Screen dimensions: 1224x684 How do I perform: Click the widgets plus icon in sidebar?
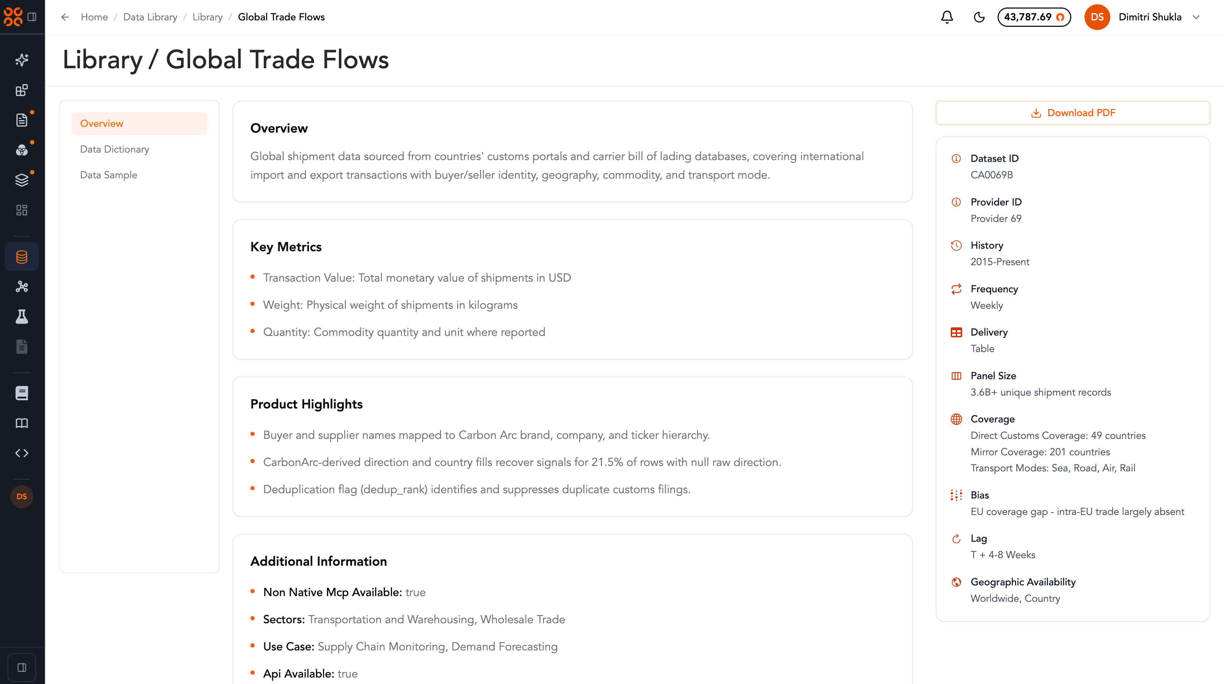point(22,90)
